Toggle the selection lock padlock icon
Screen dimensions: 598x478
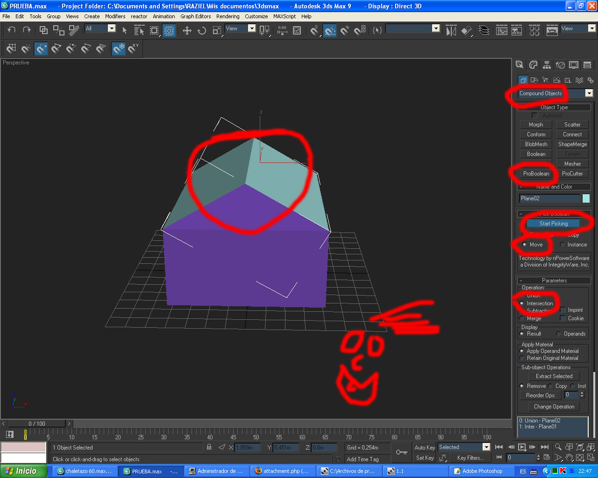pyautogui.click(x=209, y=447)
